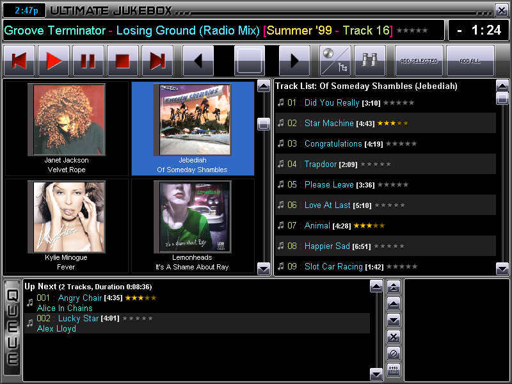The image size is (512, 384).
Task: Close the Ultimate Jukebox window
Action: [501, 10]
